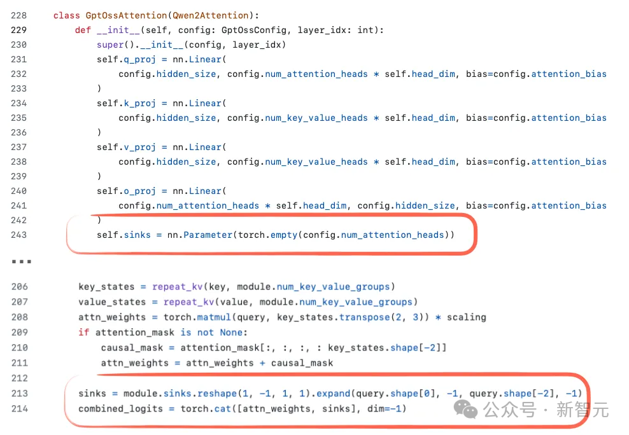Click num_key_value_heads on line 235
Screen dimensions: 629x435
tap(316, 118)
